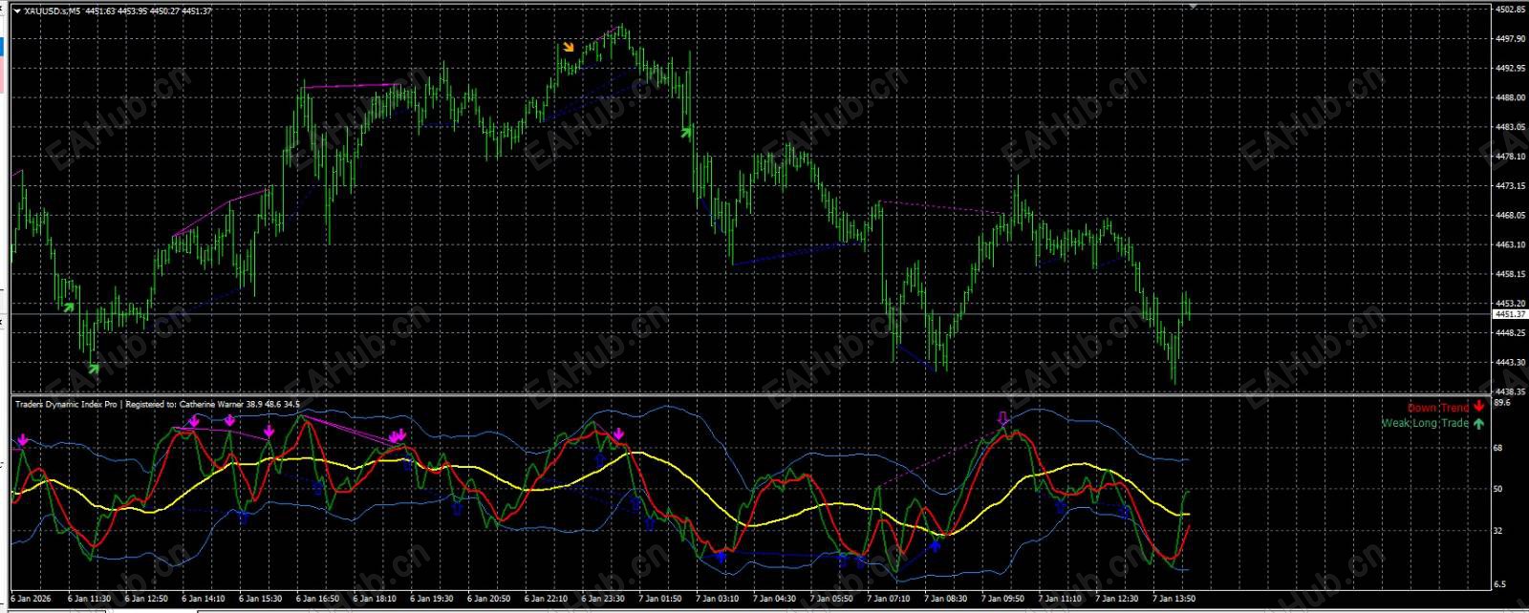Click the Weak Long Trade status text
This screenshot has width=1529, height=613.
(1425, 423)
